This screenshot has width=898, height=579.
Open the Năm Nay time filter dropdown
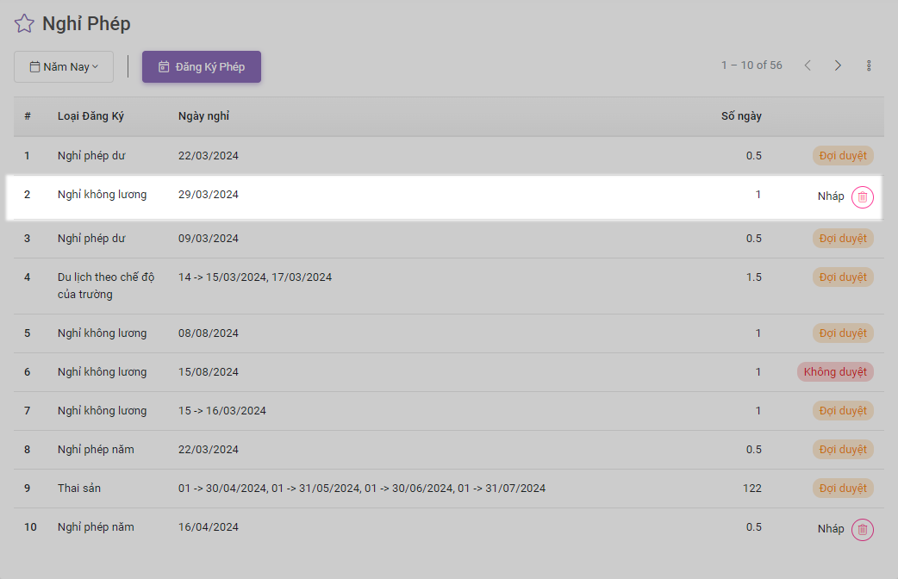pyautogui.click(x=64, y=67)
